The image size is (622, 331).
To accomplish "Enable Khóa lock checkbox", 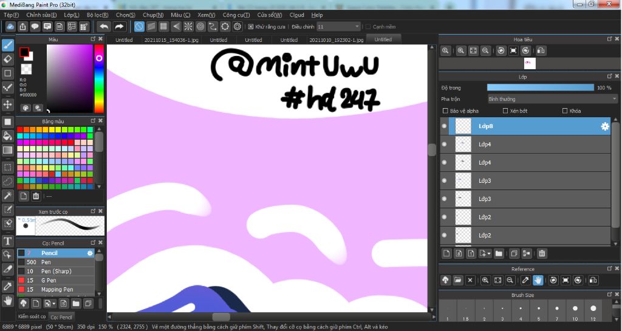I will click(565, 111).
